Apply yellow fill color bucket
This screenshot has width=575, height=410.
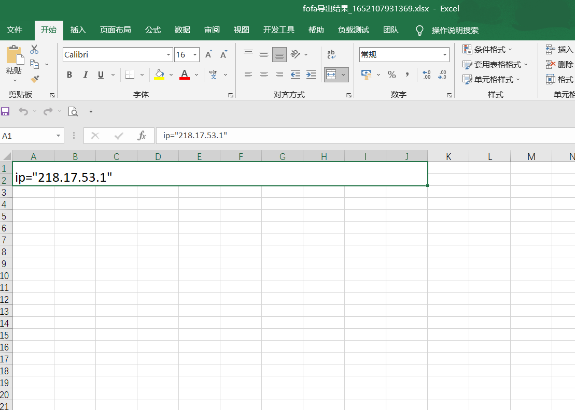(x=159, y=75)
